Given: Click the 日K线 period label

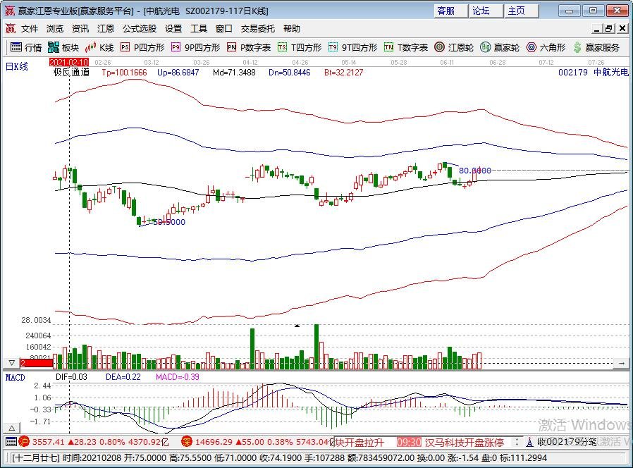Looking at the screenshot, I should tap(16, 67).
